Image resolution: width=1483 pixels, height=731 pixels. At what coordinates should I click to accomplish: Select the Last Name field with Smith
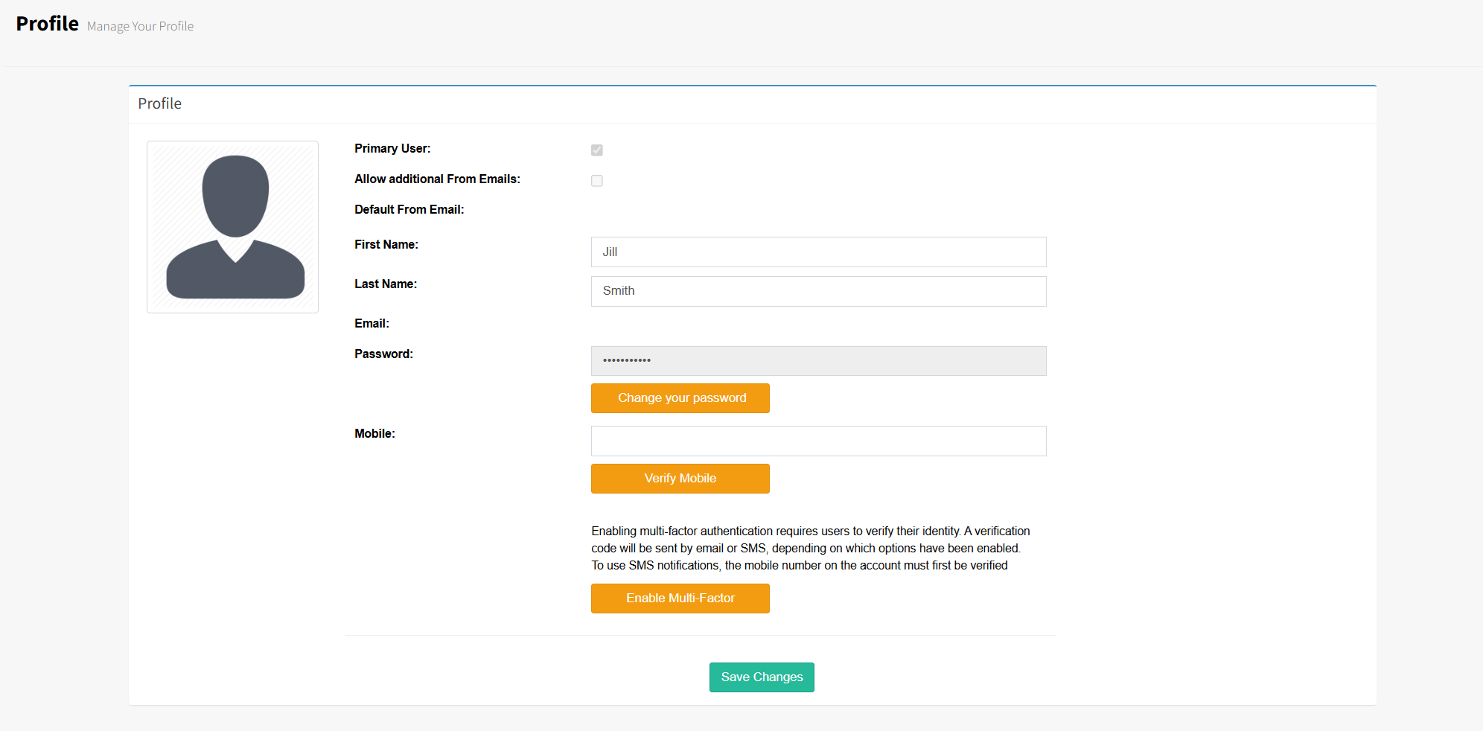pos(818,291)
